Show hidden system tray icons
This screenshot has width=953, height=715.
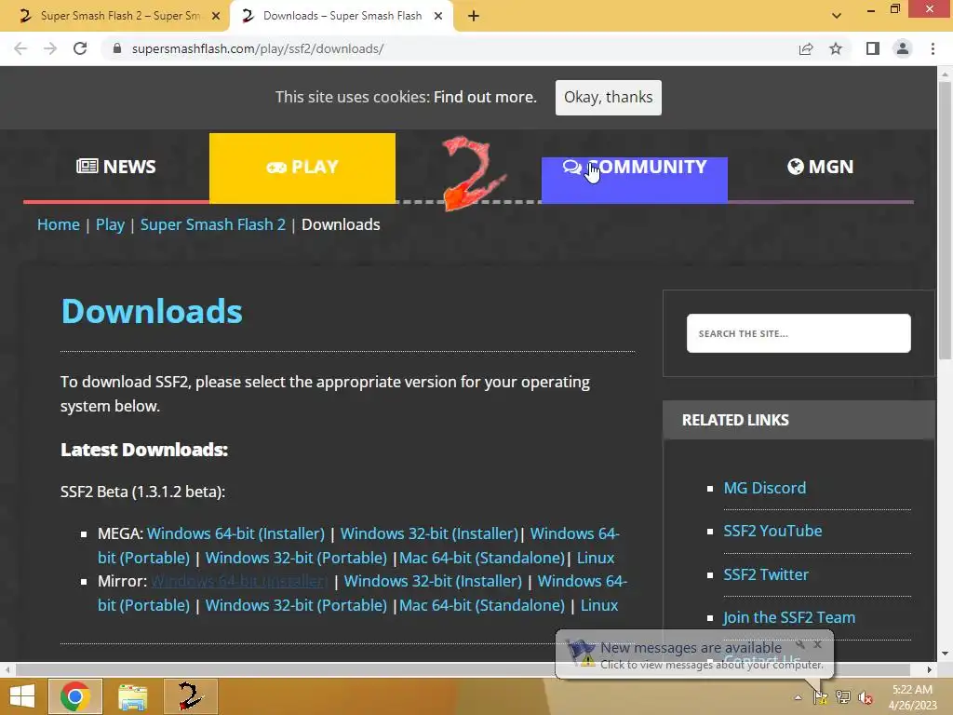coord(798,697)
